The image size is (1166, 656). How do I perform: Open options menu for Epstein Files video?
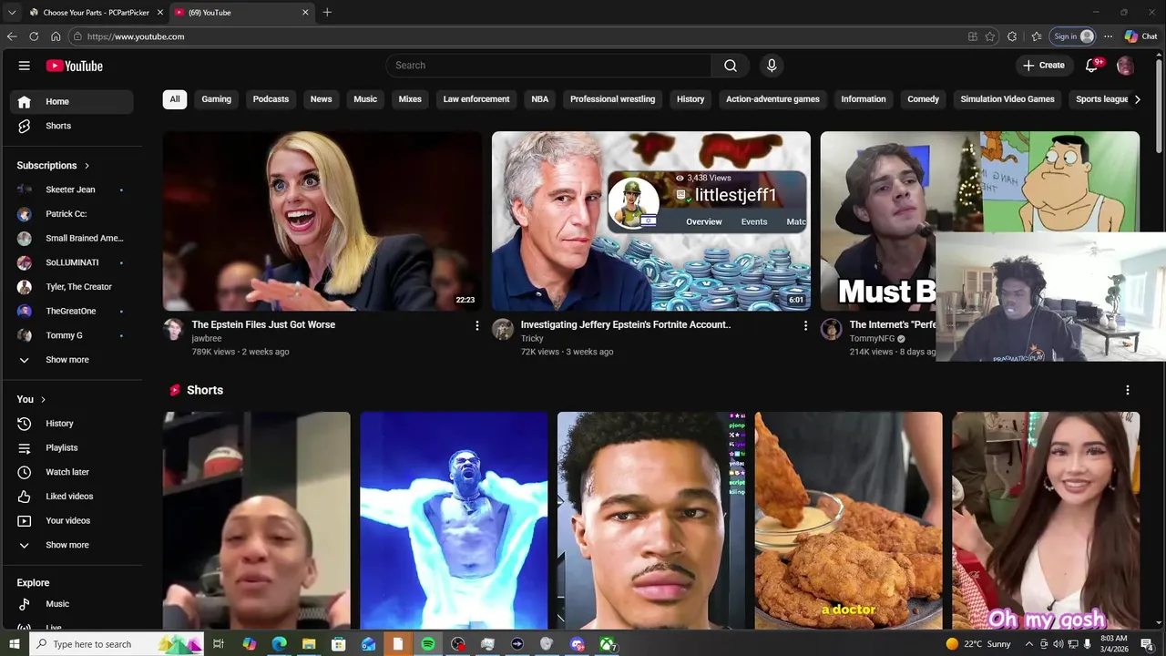tap(476, 325)
